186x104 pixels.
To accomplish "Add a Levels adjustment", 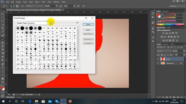I will point(167,33).
